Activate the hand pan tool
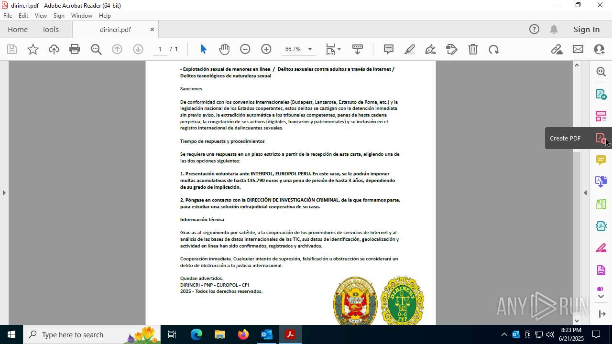This screenshot has height=344, width=612. (x=224, y=49)
